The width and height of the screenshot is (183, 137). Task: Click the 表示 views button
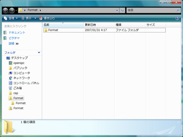[x=26, y=18]
